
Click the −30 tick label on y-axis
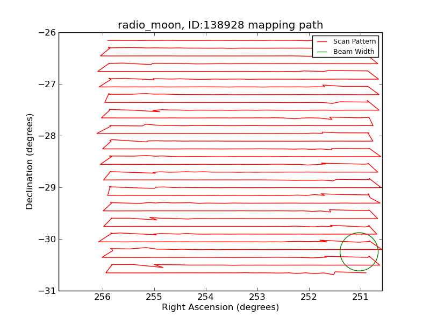click(x=47, y=239)
